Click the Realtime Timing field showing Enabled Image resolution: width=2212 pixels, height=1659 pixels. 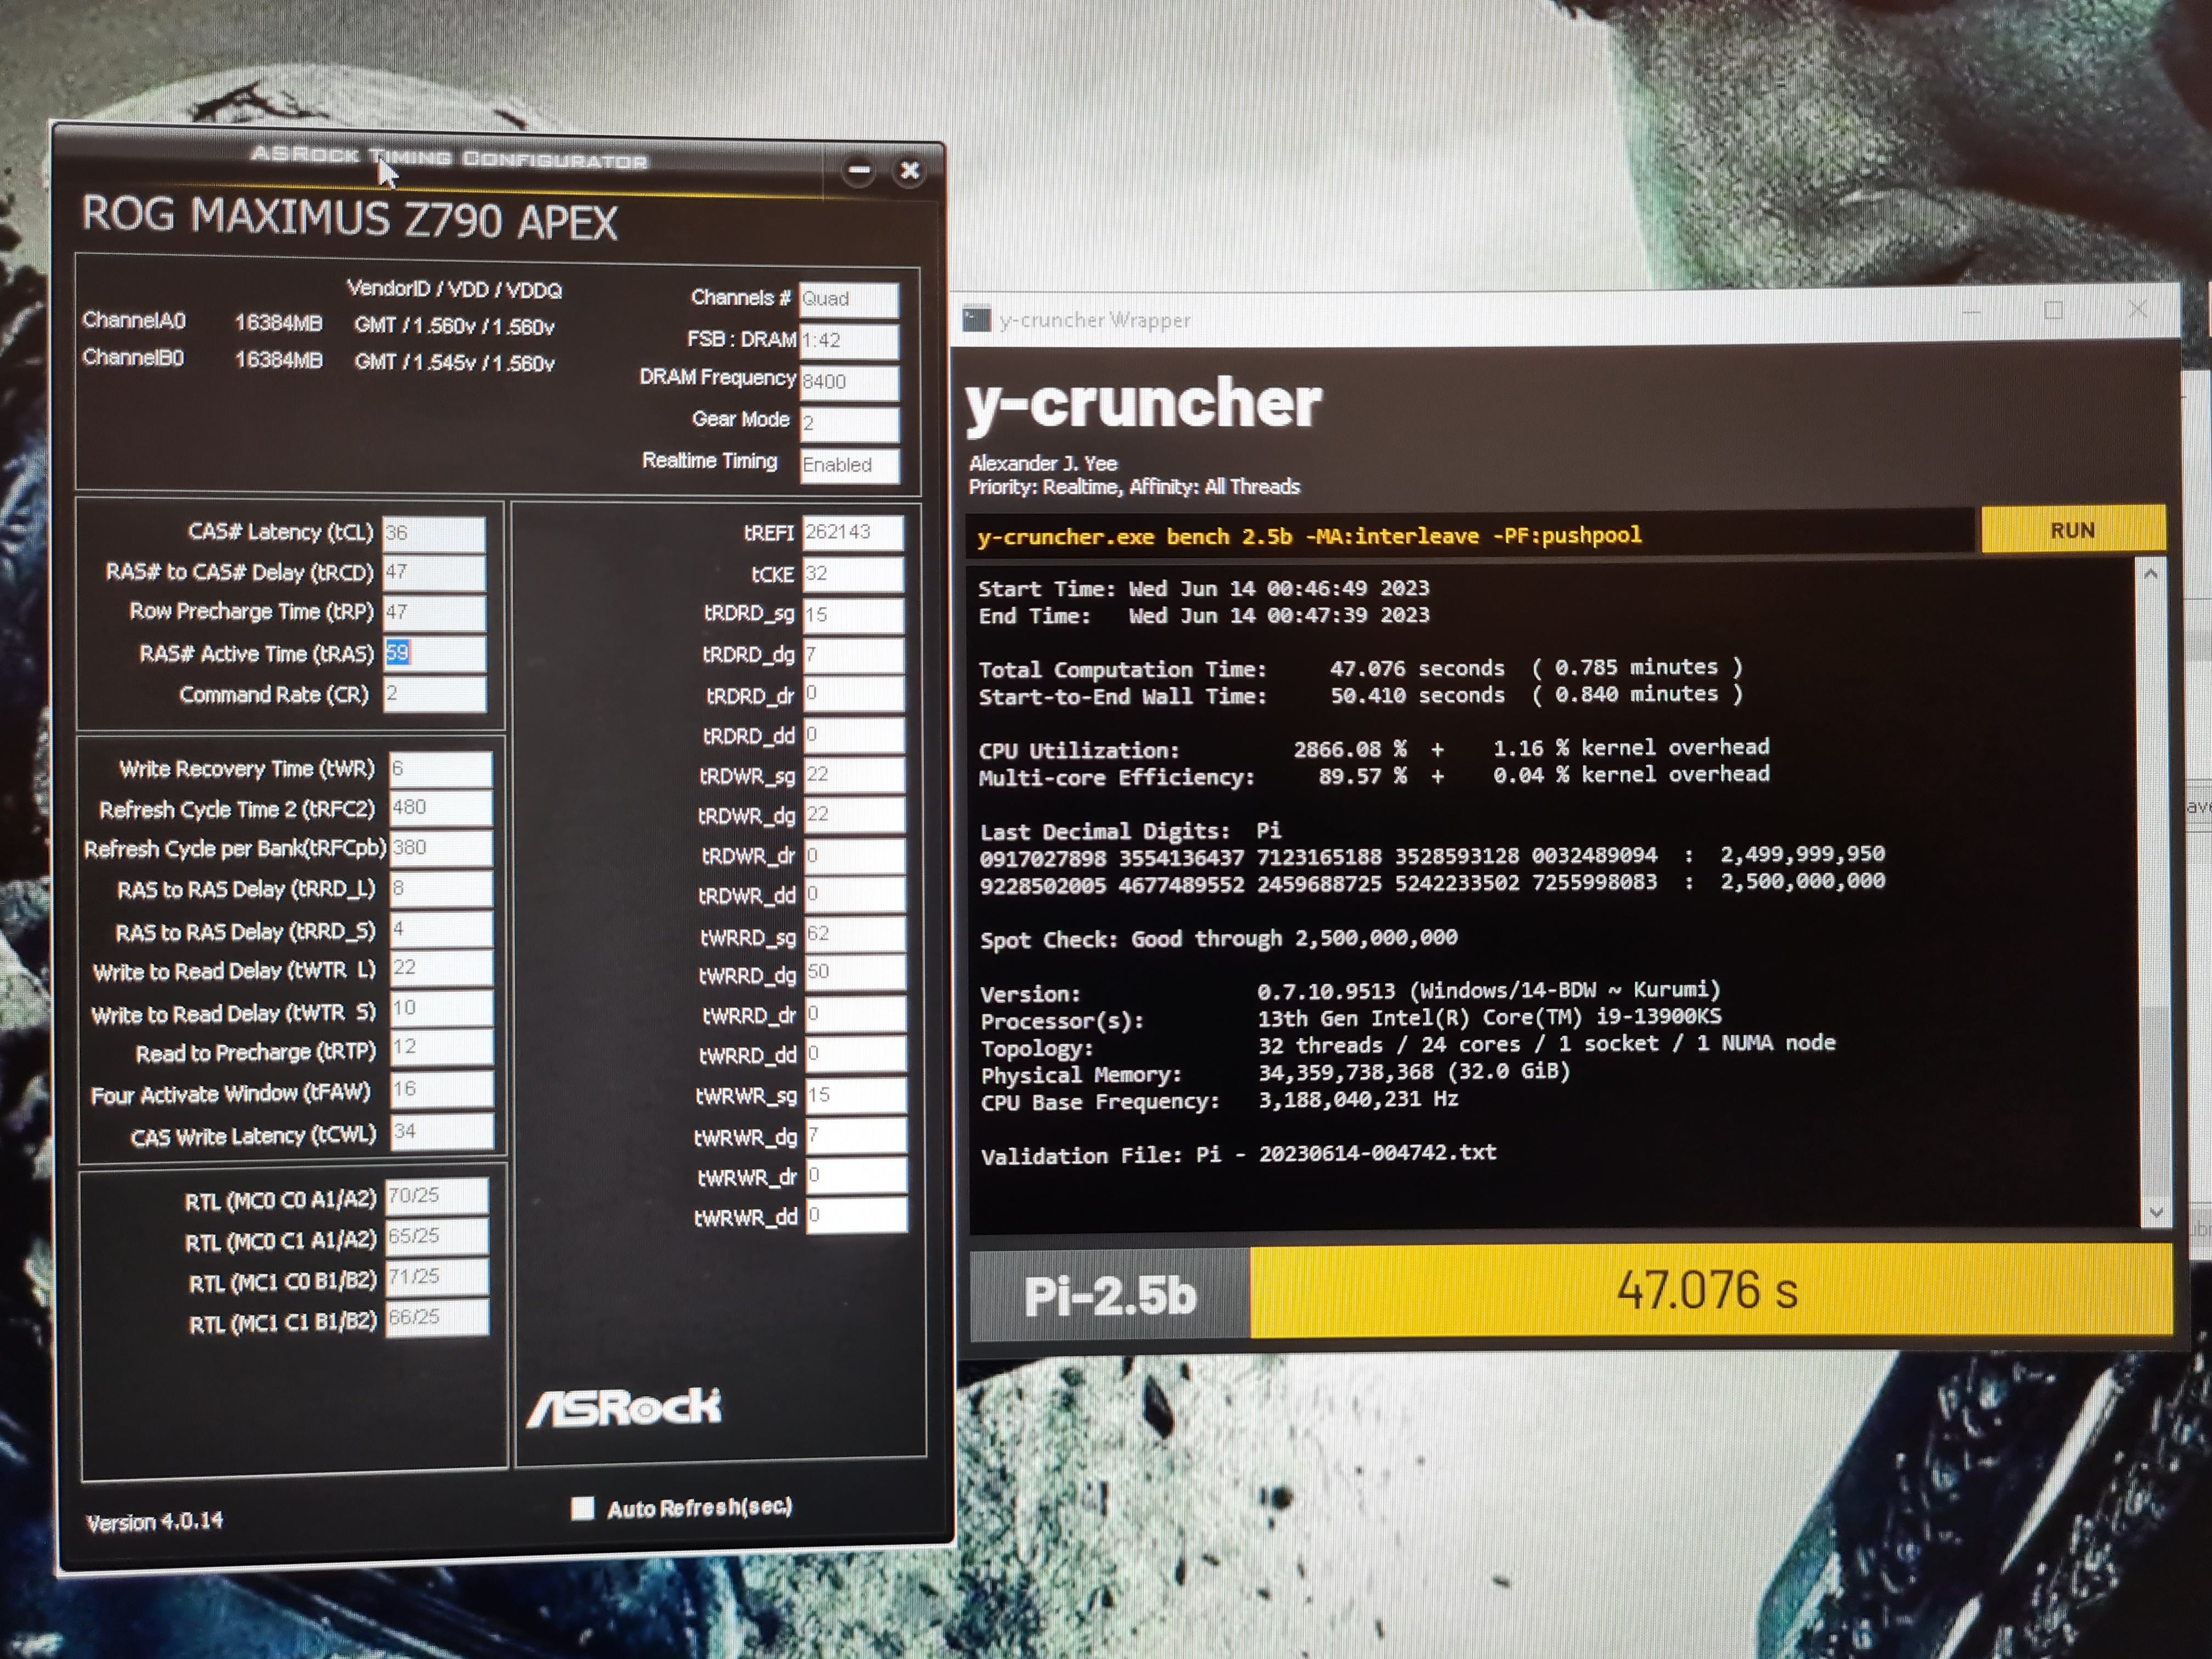tap(849, 466)
